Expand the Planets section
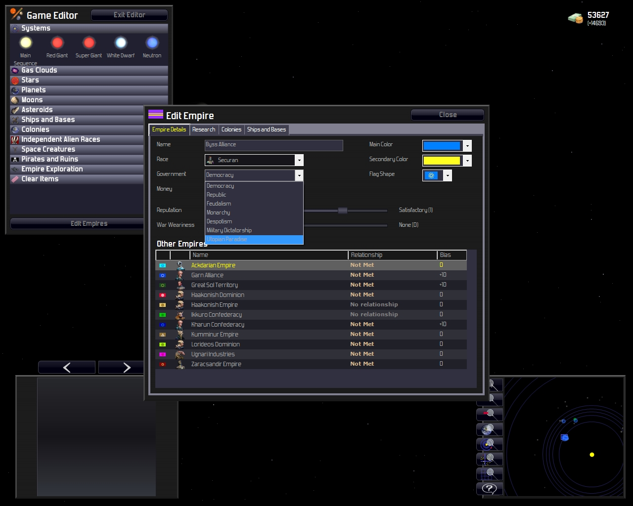Viewport: 633px width, 506px height. (77, 90)
